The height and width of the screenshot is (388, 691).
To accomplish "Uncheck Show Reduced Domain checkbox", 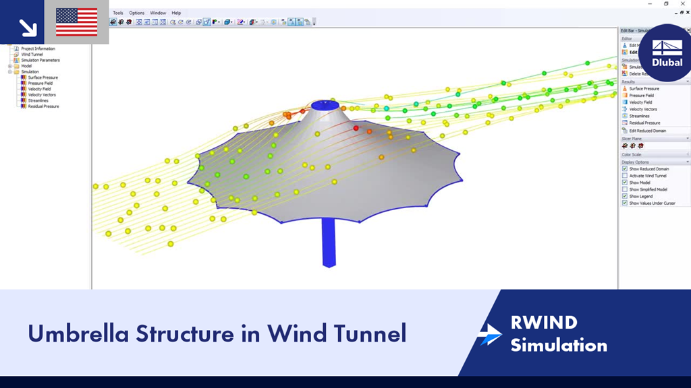I will click(x=624, y=169).
